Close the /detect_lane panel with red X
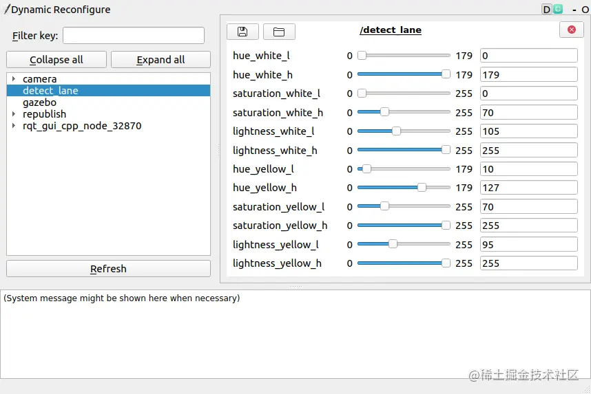 [572, 30]
